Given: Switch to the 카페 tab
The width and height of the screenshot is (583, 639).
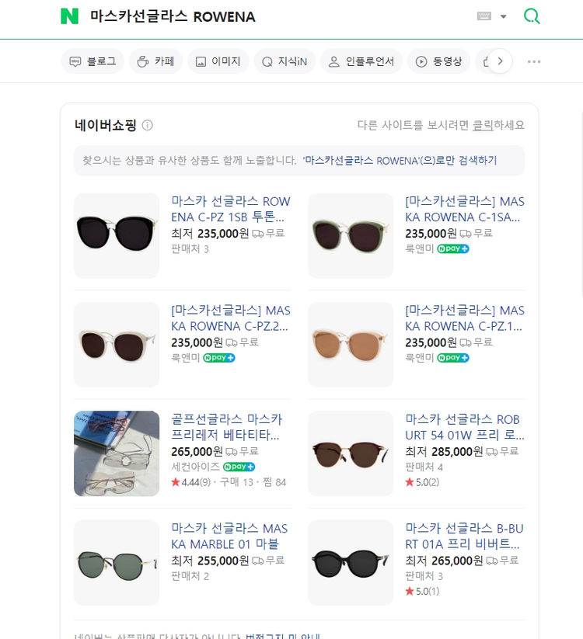Looking at the screenshot, I should pyautogui.click(x=155, y=61).
